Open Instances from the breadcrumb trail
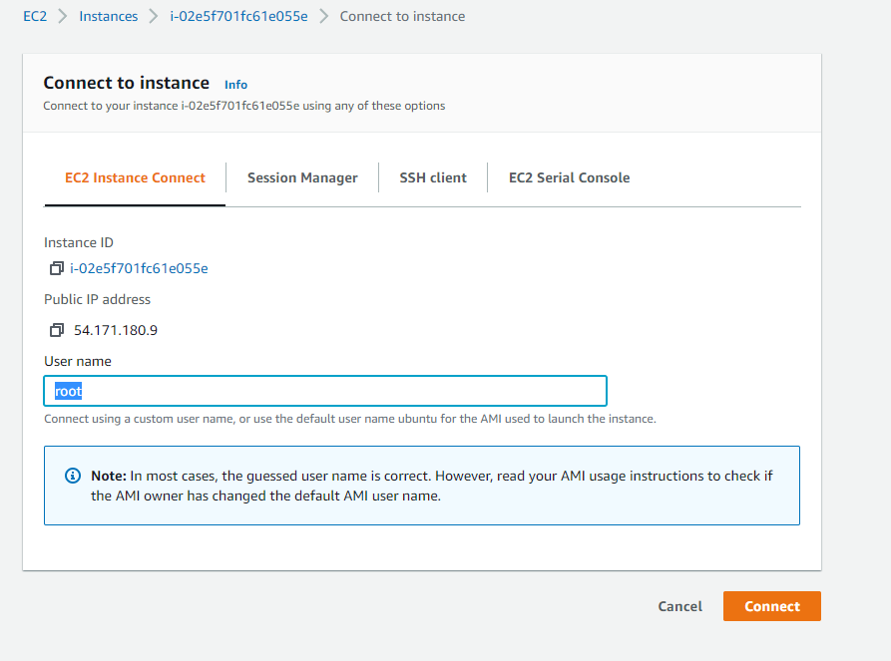This screenshot has width=891, height=661. (x=109, y=16)
